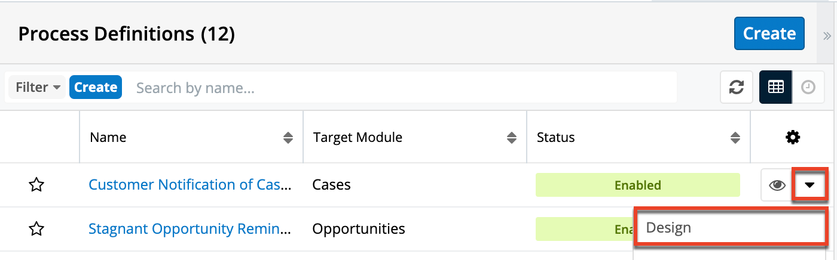Favorite the Stagnant Opportunity row star

click(36, 228)
